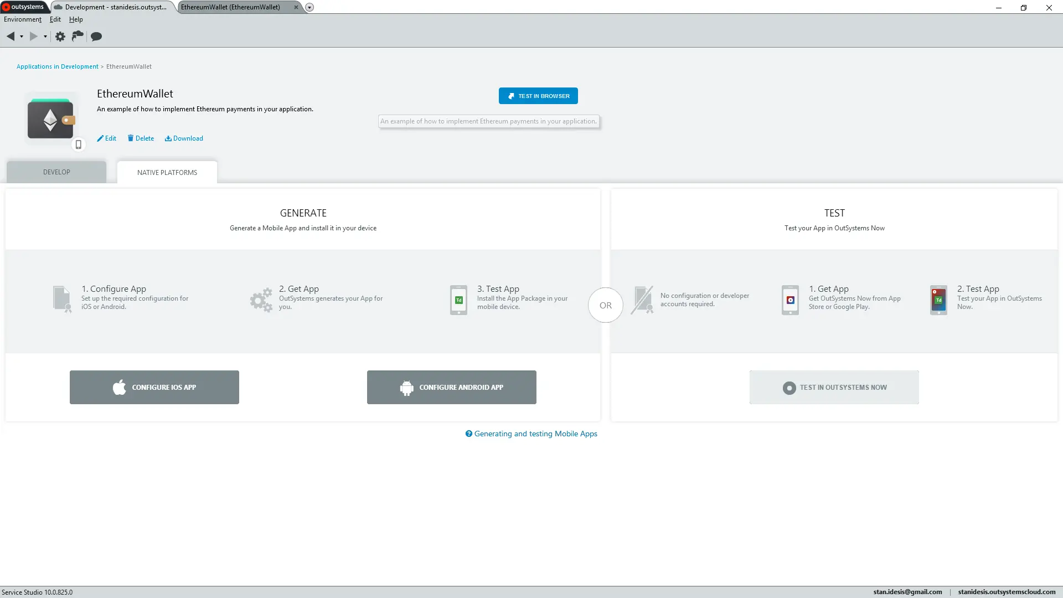Open the feedback speech bubble icon
The image size is (1063, 598).
(96, 37)
